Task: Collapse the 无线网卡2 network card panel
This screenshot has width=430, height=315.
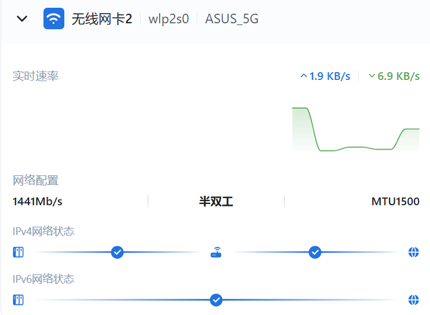Action: 22,18
